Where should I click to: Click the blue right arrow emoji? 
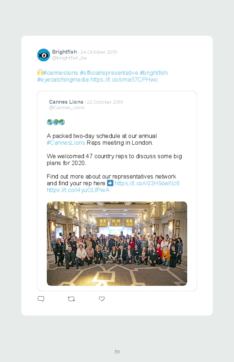coord(110,183)
